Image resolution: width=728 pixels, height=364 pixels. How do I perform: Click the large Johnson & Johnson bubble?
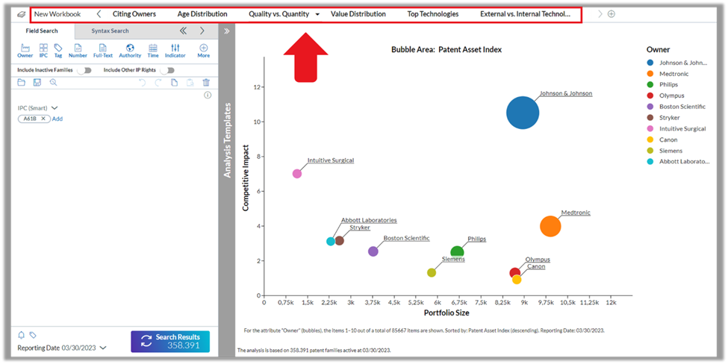click(523, 113)
